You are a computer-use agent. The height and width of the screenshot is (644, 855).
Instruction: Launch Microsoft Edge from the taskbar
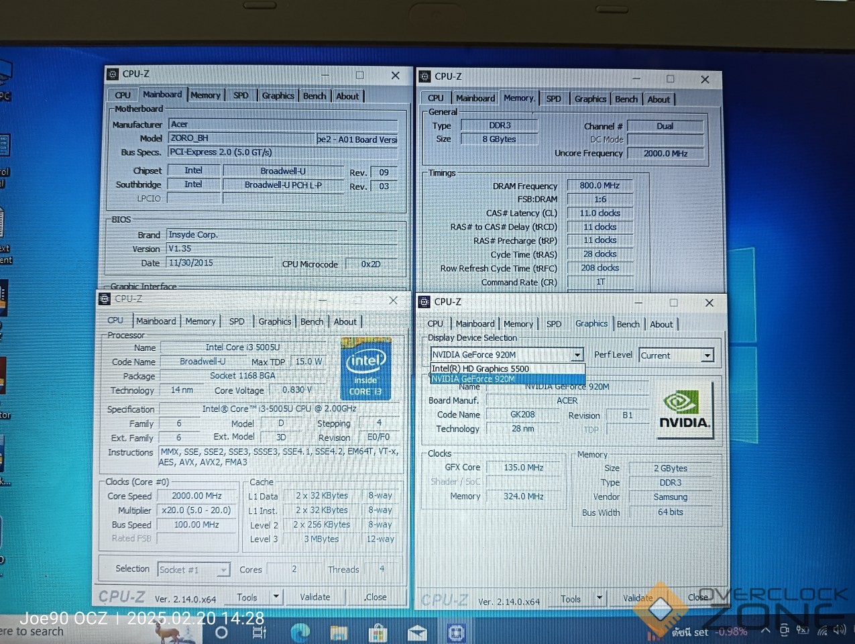click(x=300, y=633)
